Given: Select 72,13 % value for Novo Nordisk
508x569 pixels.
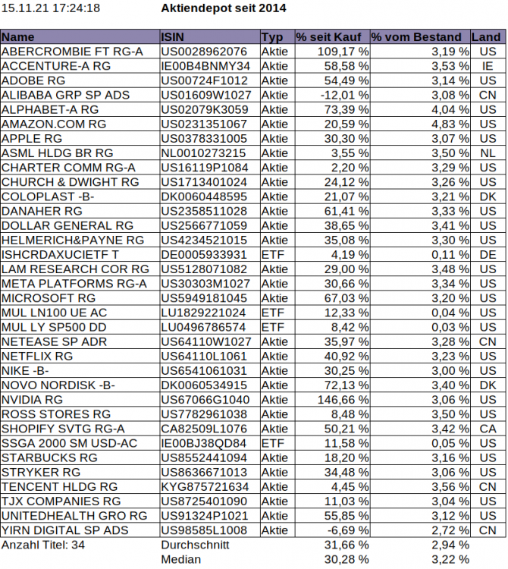Looking at the screenshot, I should (x=332, y=385).
